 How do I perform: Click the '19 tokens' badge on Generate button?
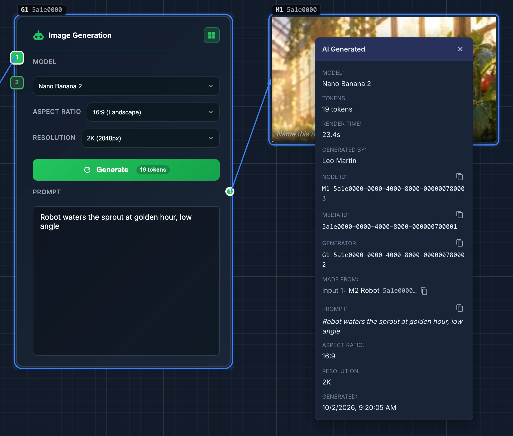click(153, 170)
